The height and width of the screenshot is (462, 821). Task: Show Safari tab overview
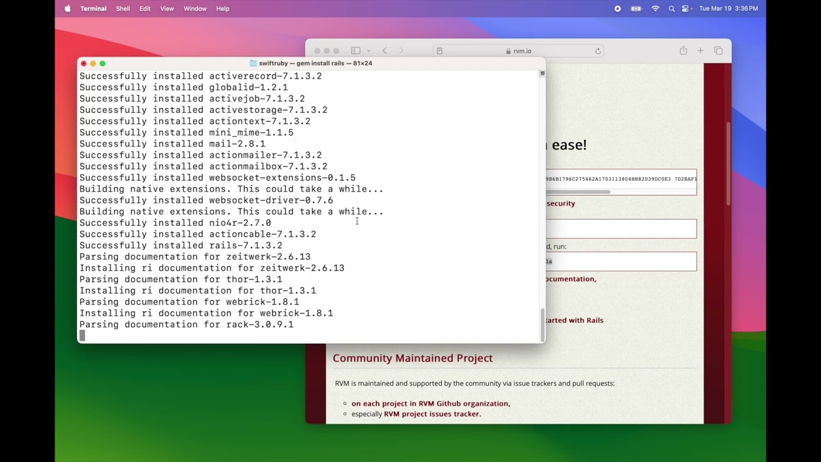718,51
